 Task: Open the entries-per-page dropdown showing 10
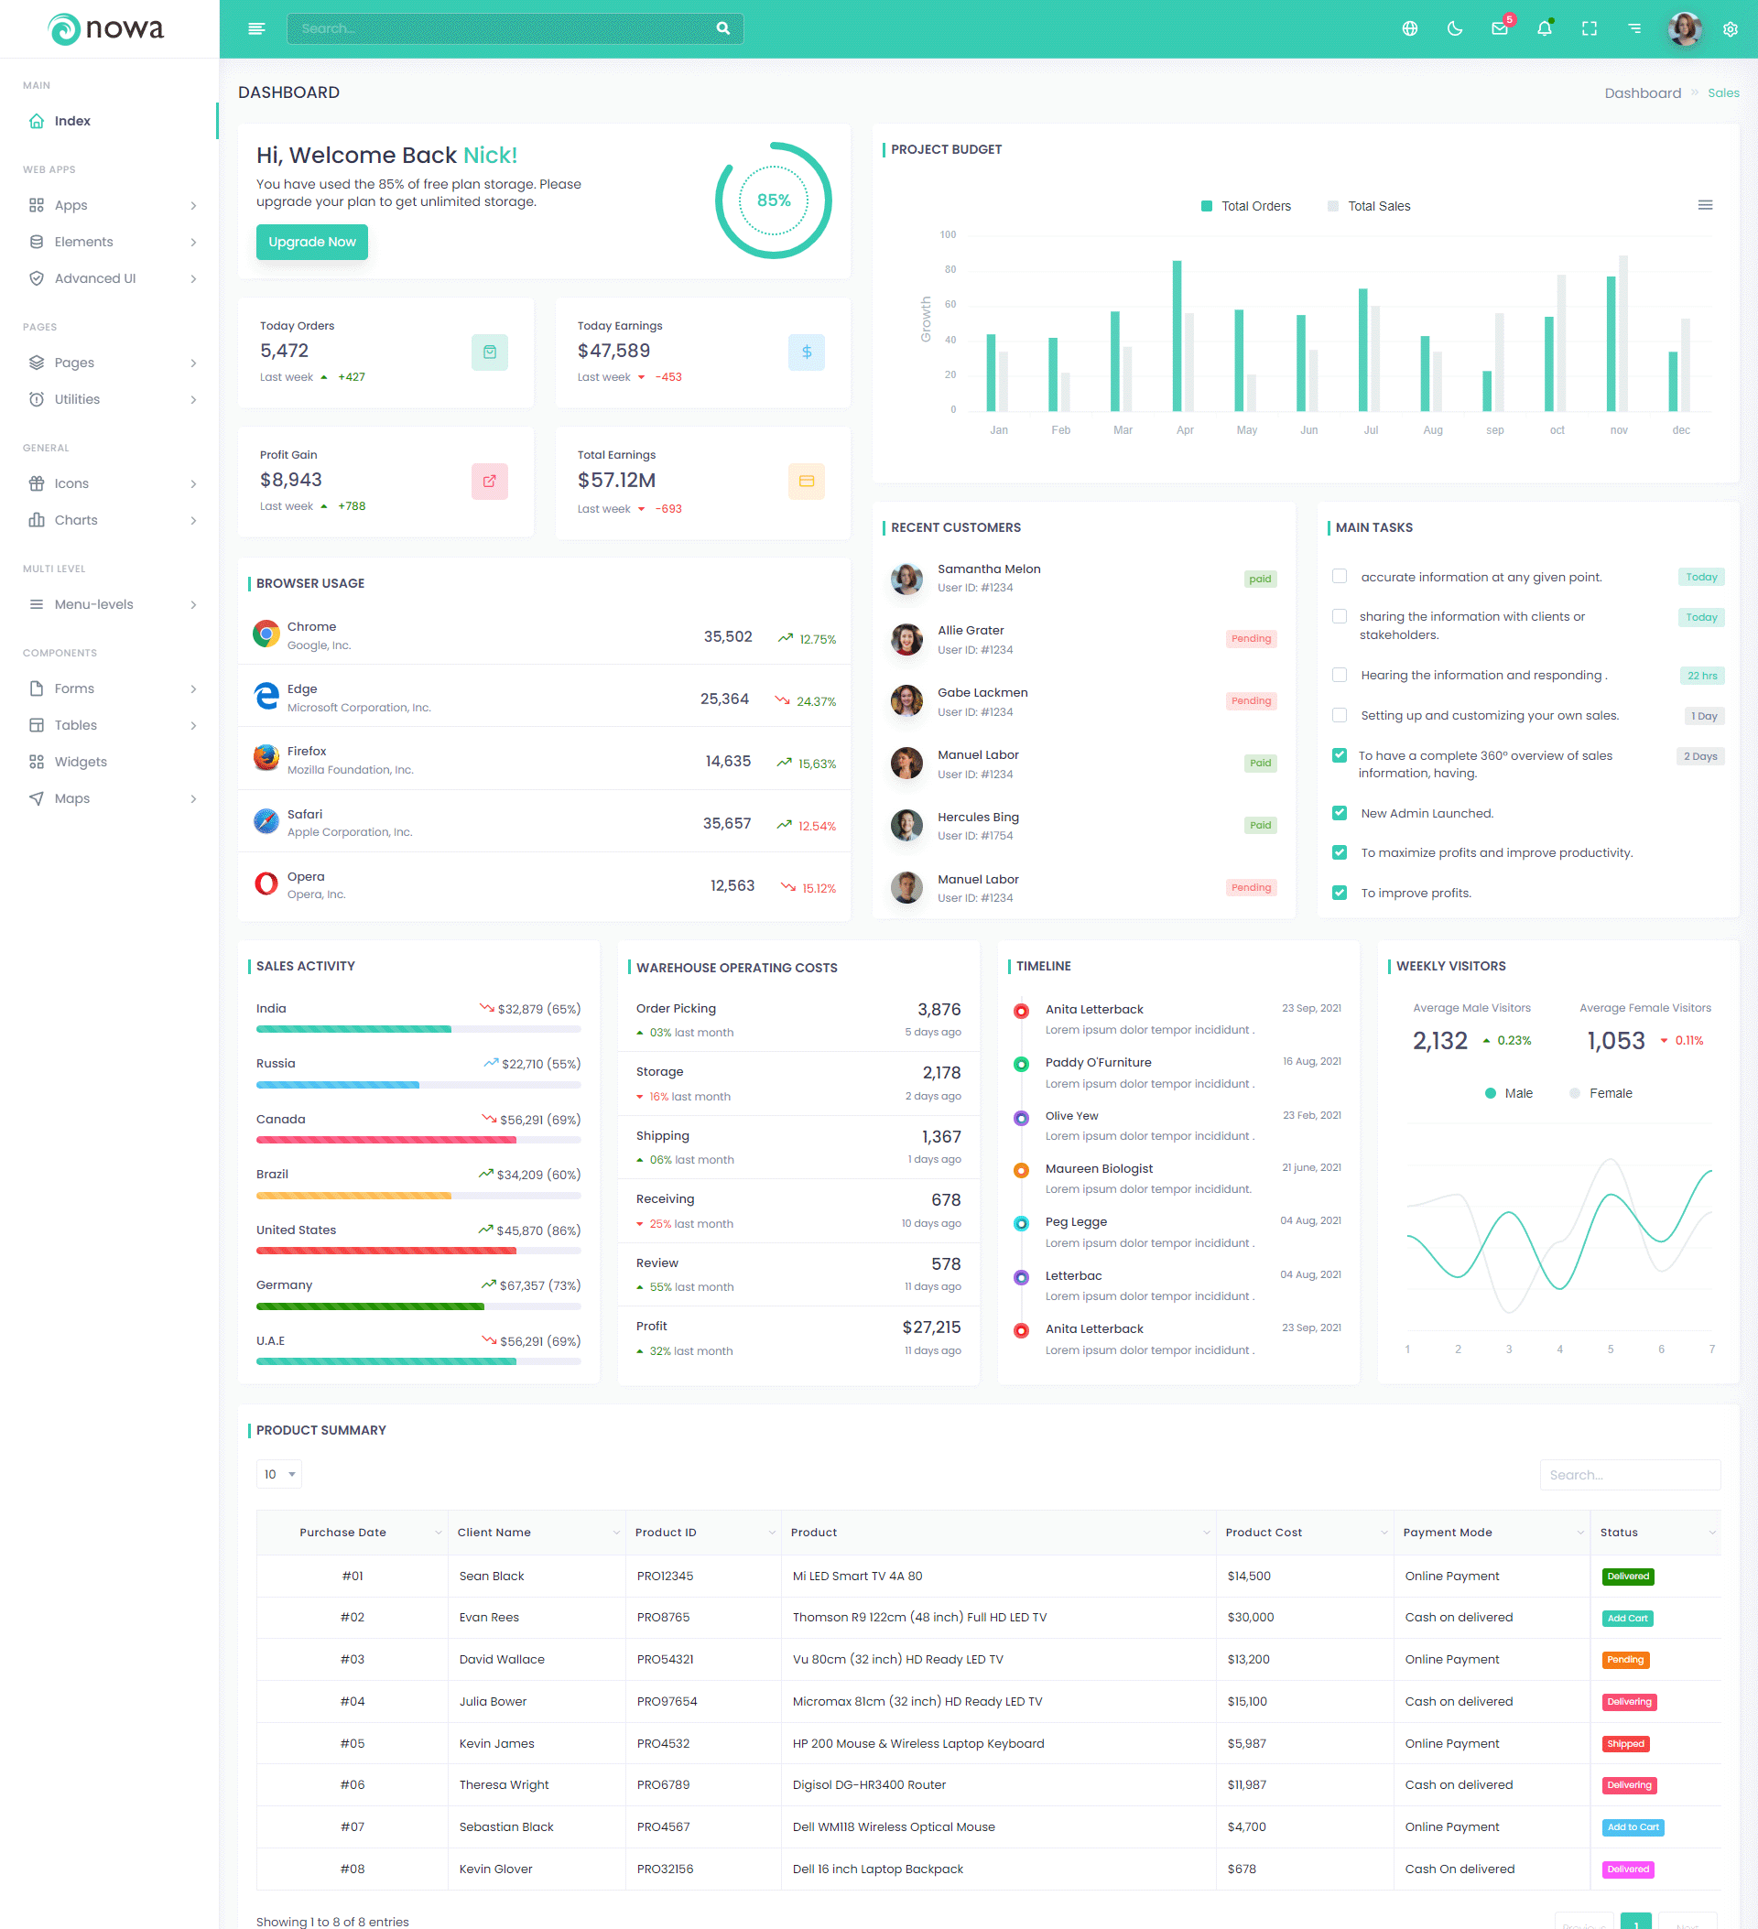pyautogui.click(x=278, y=1474)
